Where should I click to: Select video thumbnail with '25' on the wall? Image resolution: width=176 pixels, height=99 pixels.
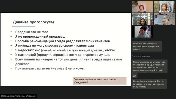(x=164, y=19)
